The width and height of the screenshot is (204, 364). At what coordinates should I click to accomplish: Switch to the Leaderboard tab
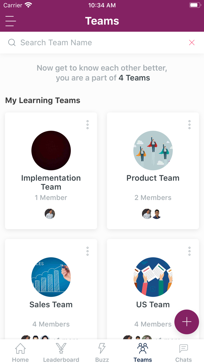tap(61, 353)
